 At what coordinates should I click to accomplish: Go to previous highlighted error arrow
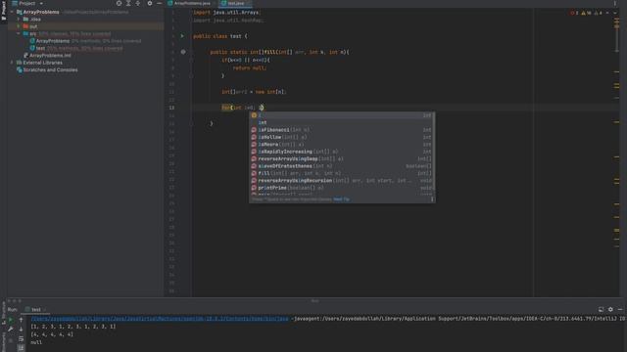click(x=607, y=13)
